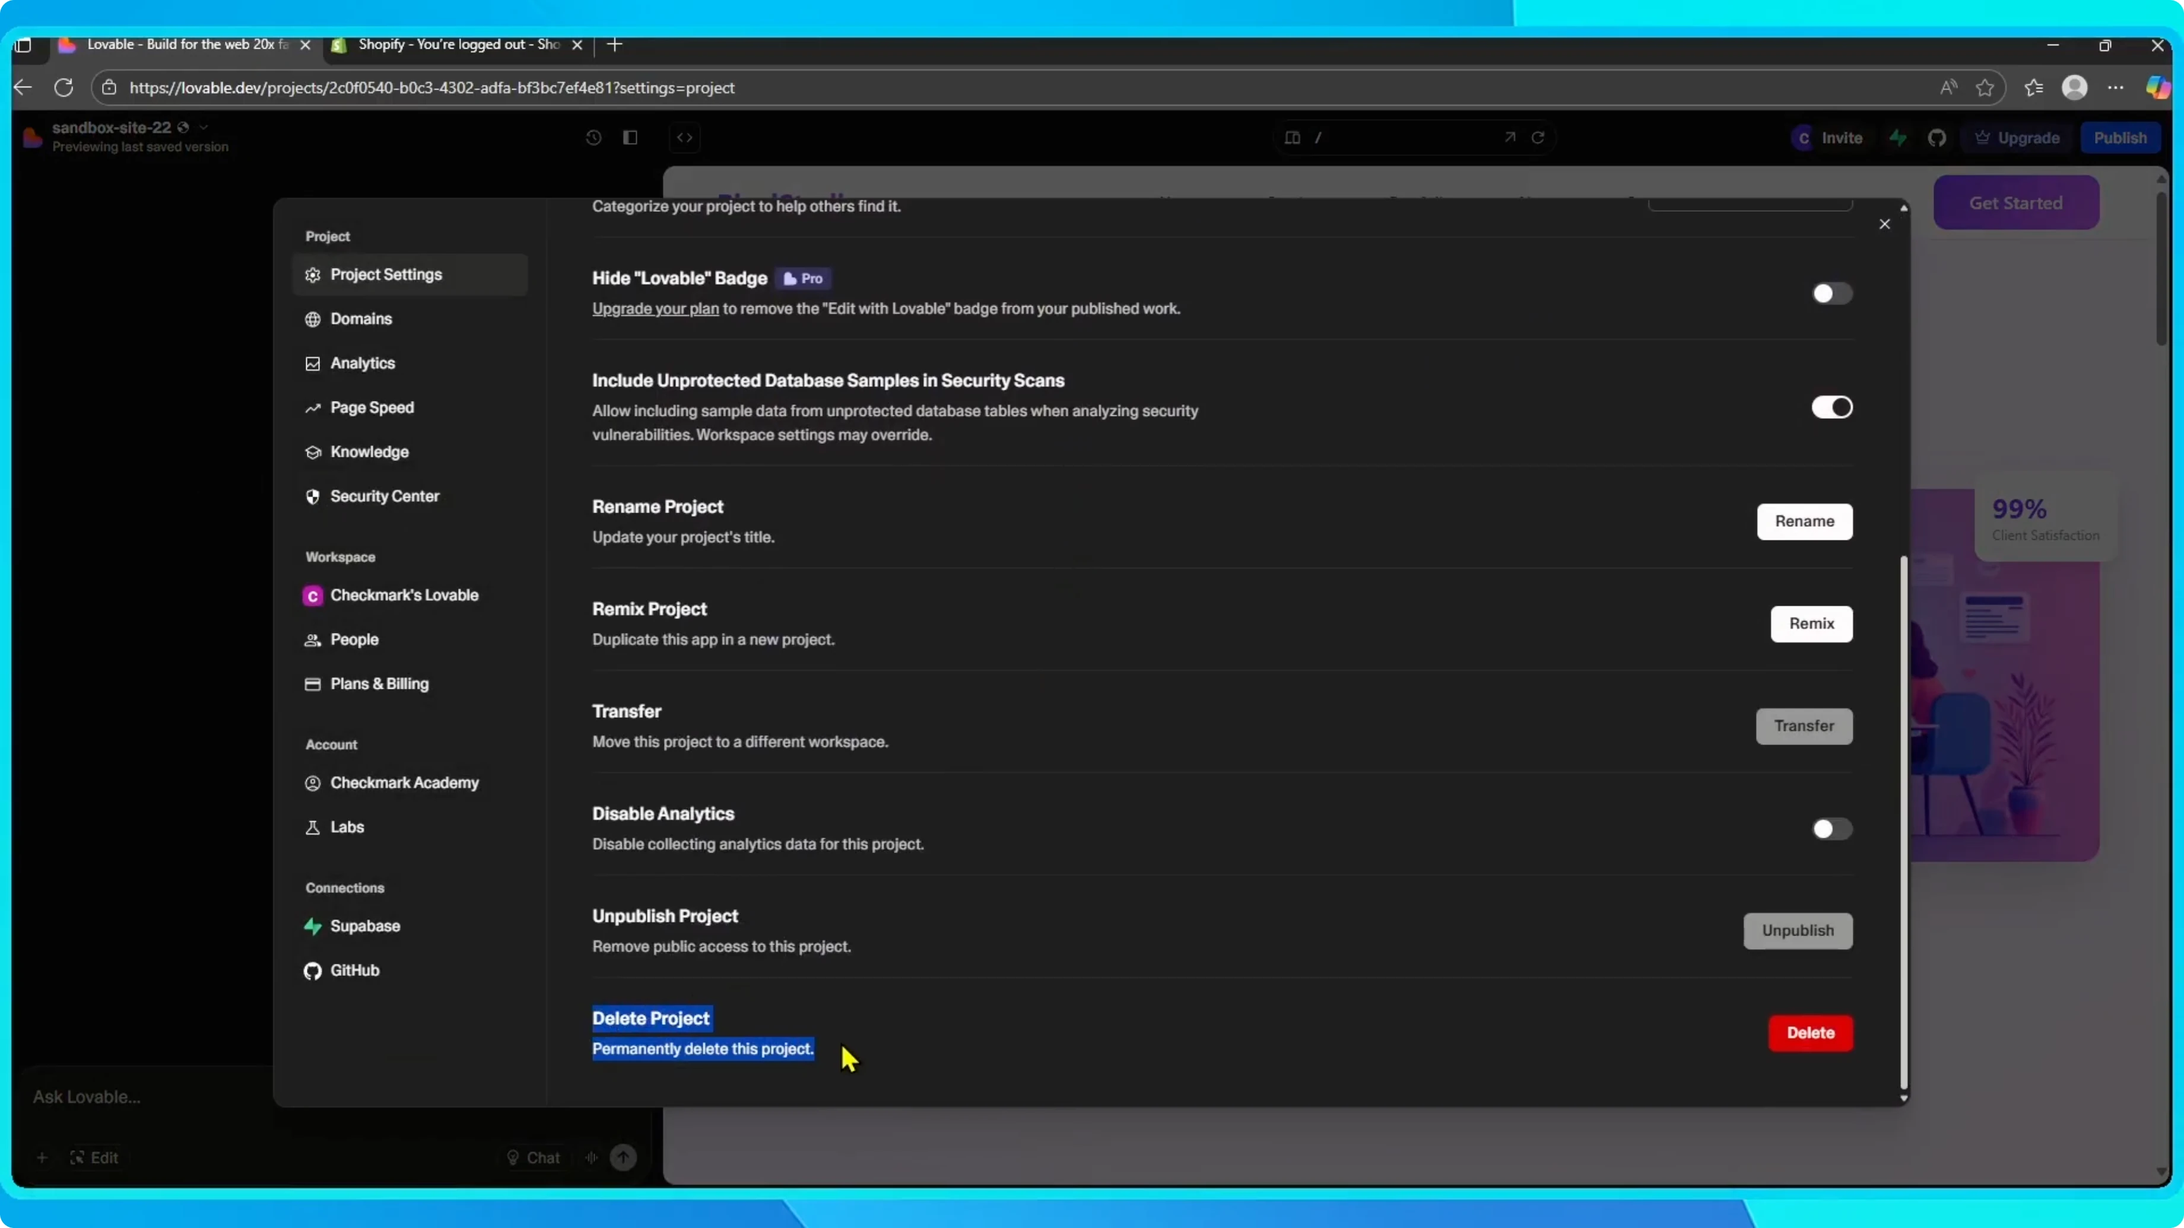
Task: Close the settings dialog X
Action: click(x=1885, y=224)
